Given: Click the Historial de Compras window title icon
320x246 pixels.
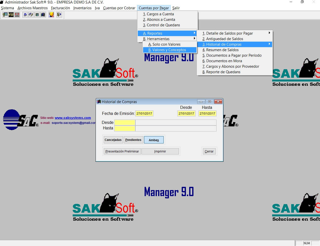Looking at the screenshot, I should point(99,102).
